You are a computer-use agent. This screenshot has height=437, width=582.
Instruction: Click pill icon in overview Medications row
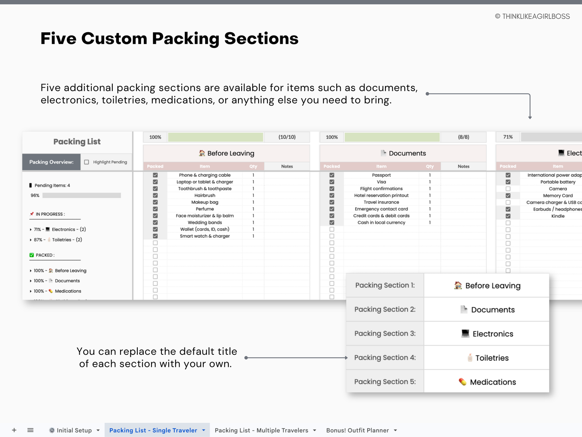(51, 291)
